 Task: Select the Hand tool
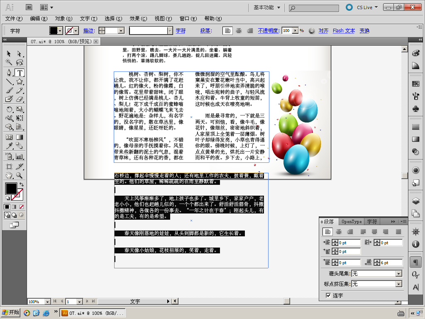coord(9,175)
